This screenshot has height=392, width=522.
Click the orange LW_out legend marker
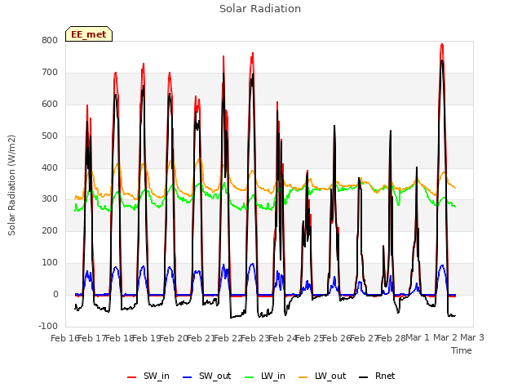303,377
